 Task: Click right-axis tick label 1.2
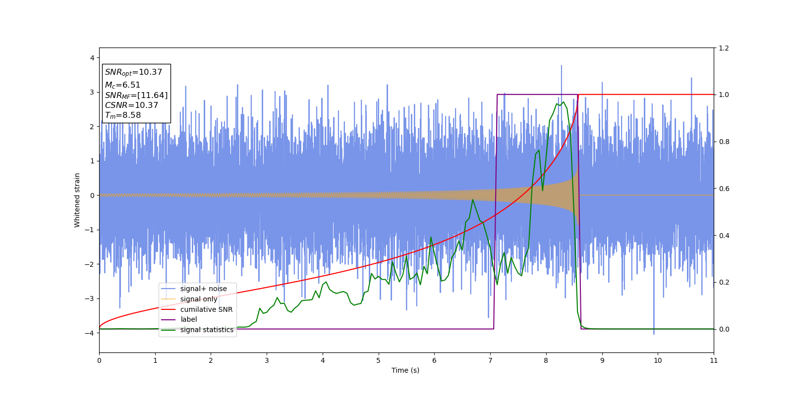pyautogui.click(x=724, y=48)
